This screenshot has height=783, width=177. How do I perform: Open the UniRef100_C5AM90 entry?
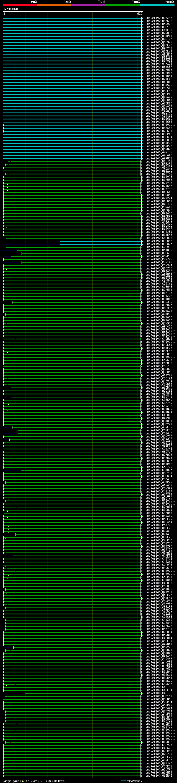click(x=159, y=363)
